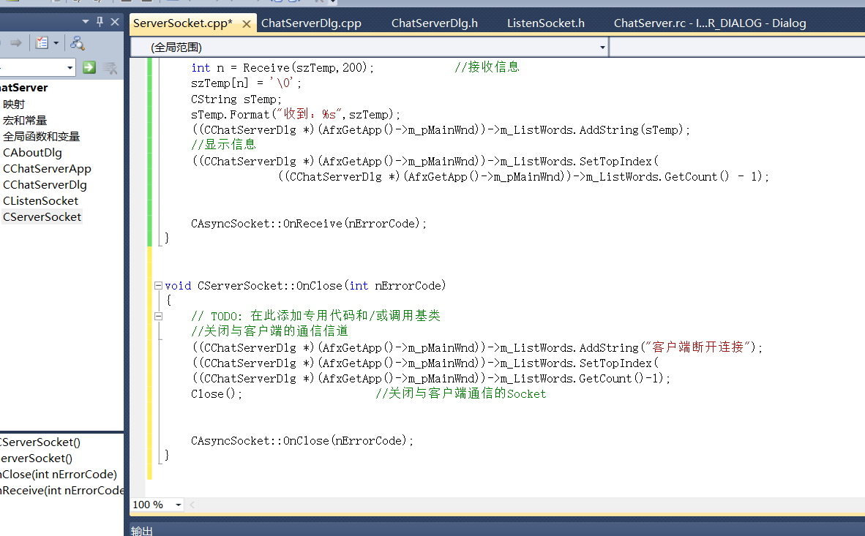865x536 pixels.
Task: Switch to the ListenSocket.h tab
Action: tap(545, 23)
